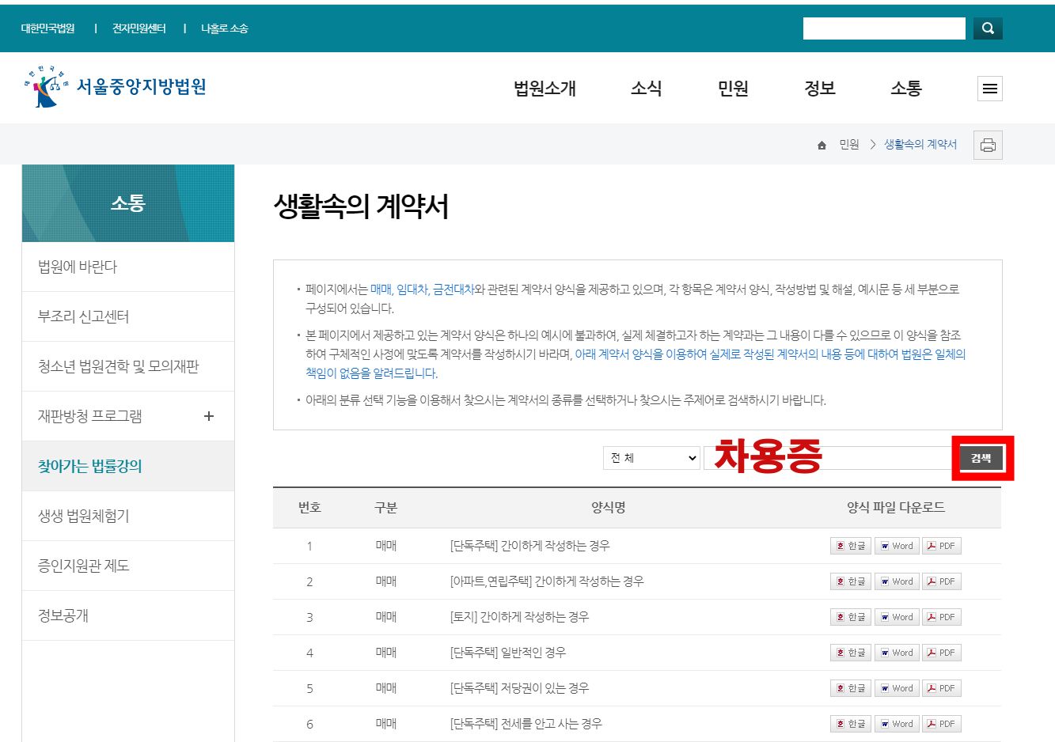Download the PDF for [토지] 간이하게 작성하는 경우
1055x742 pixels.
pos(941,616)
